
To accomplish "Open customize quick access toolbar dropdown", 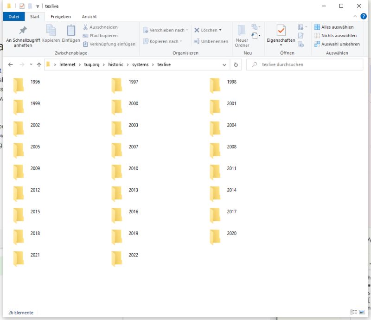I will [38, 6].
